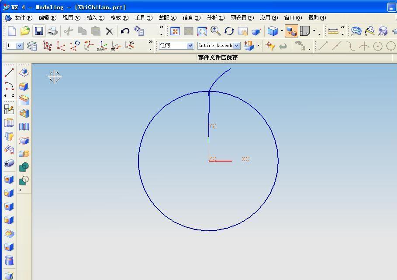Select the Zoom in/out magnifier tool
The width and height of the screenshot is (397, 280).
coord(215,31)
